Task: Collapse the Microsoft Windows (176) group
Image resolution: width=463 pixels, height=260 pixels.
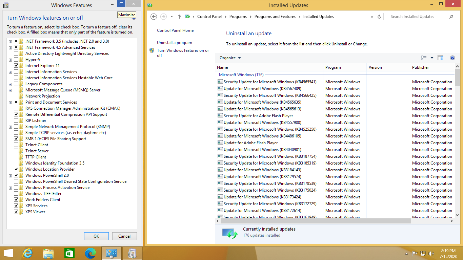Action: (x=241, y=75)
